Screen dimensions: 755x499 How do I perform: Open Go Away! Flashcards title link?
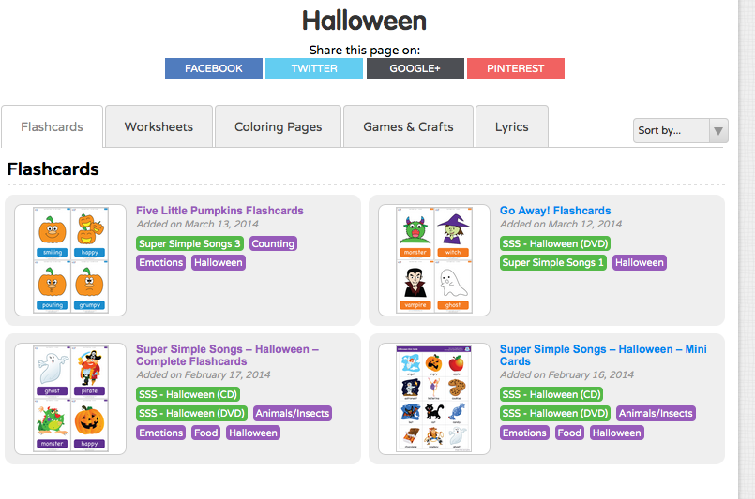tap(555, 211)
